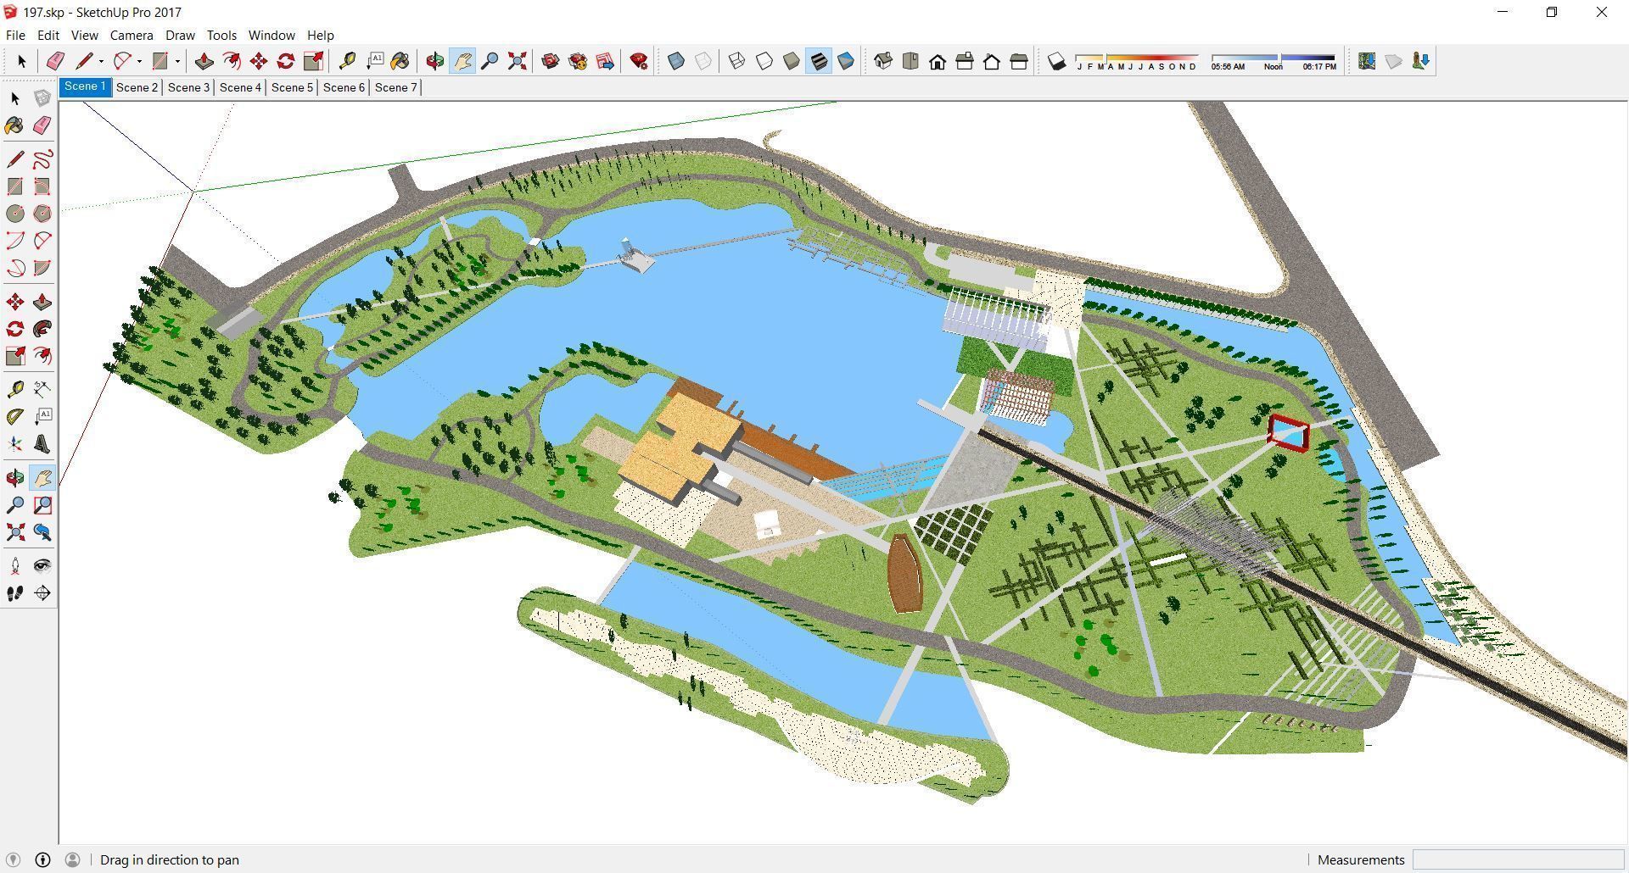Open the Draw menu
Viewport: 1629px width, 873px height.
(180, 36)
